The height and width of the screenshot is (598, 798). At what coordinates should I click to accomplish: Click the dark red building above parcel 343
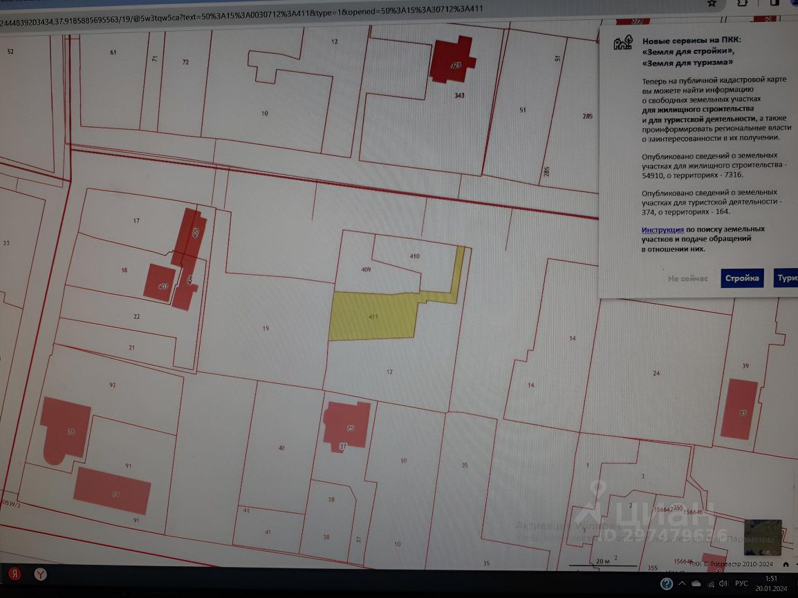[x=452, y=60]
